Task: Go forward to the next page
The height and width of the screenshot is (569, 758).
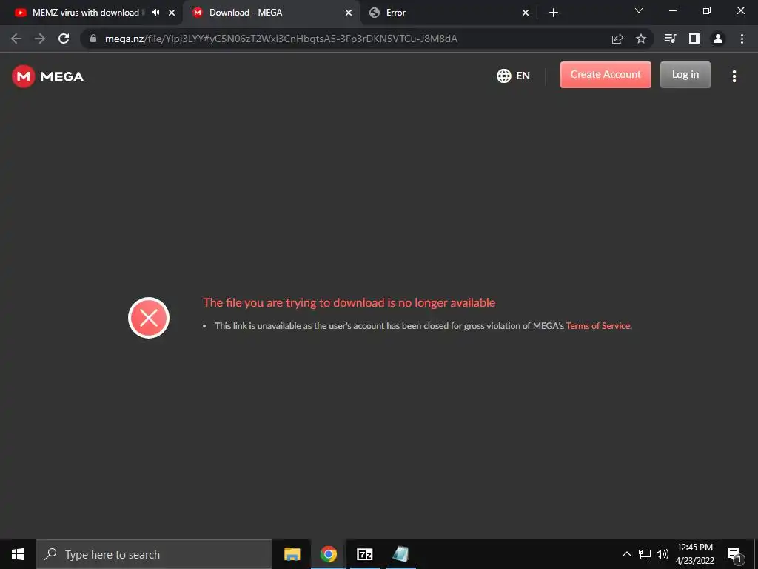Action: coord(40,39)
